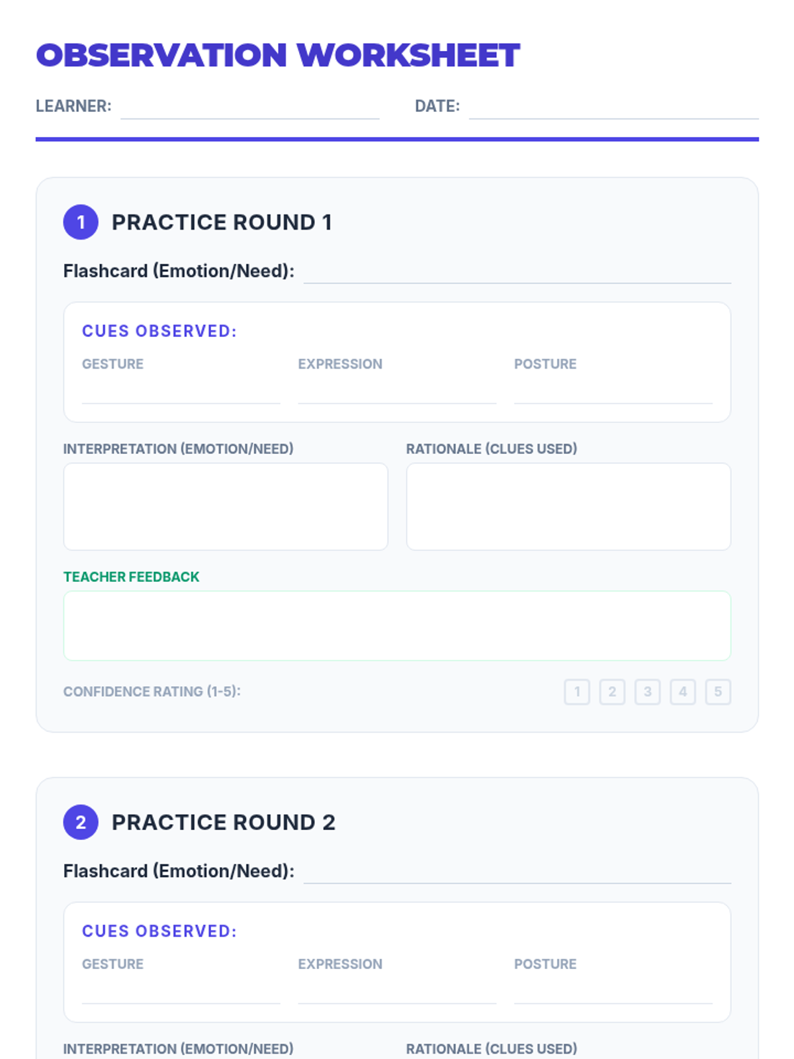Click Round 1 Interpretation box
The width and height of the screenshot is (794, 1059).
click(226, 506)
